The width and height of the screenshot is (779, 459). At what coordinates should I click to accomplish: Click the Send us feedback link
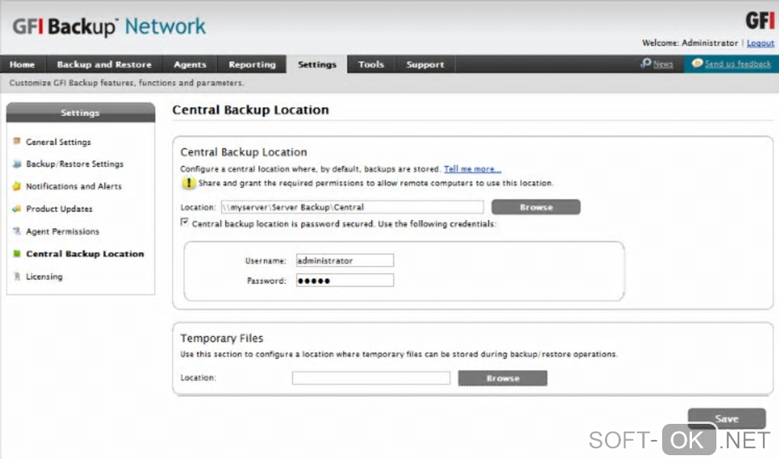pyautogui.click(x=738, y=64)
